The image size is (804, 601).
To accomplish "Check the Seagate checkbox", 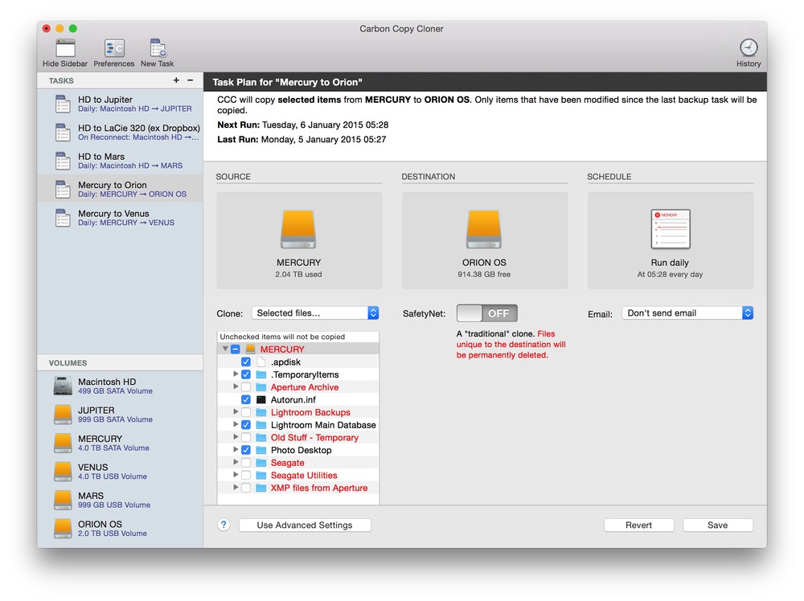I will click(x=246, y=463).
